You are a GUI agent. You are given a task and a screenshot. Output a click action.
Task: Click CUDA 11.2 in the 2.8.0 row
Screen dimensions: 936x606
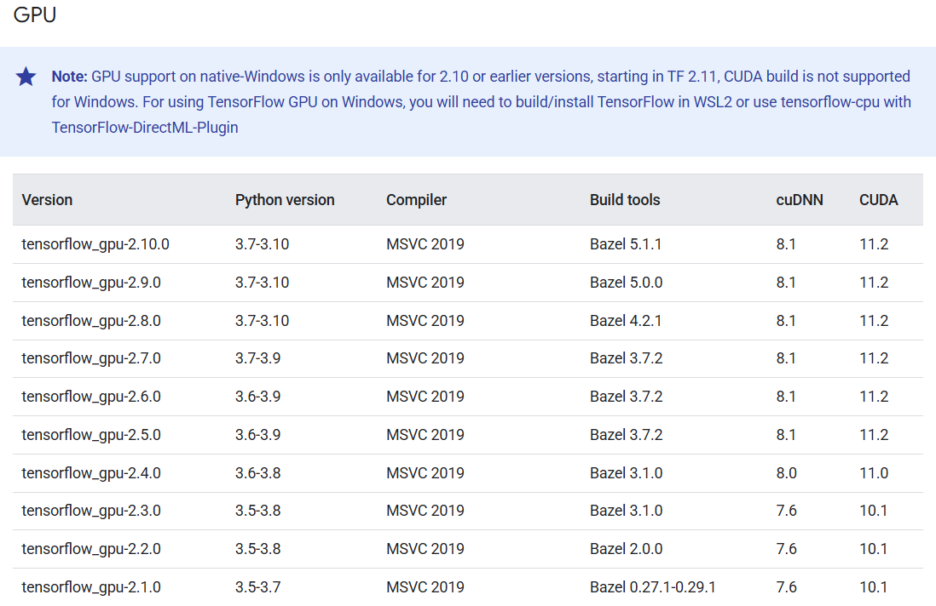[x=874, y=321]
